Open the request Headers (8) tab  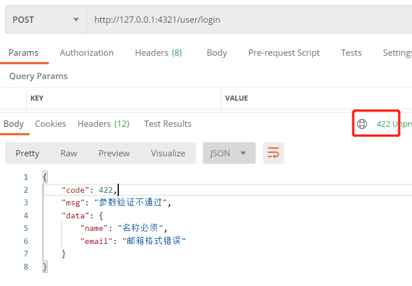point(158,53)
